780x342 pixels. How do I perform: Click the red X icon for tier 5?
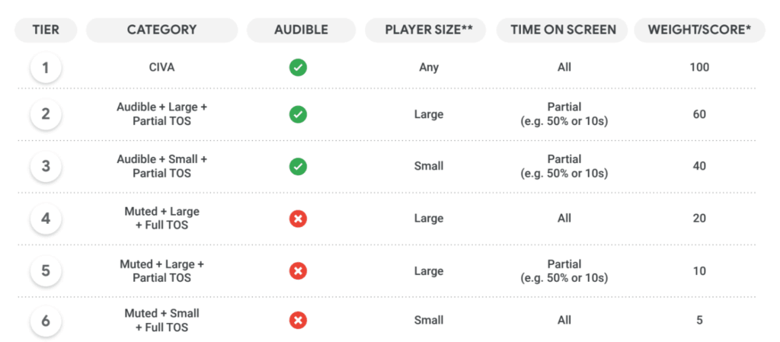[298, 271]
